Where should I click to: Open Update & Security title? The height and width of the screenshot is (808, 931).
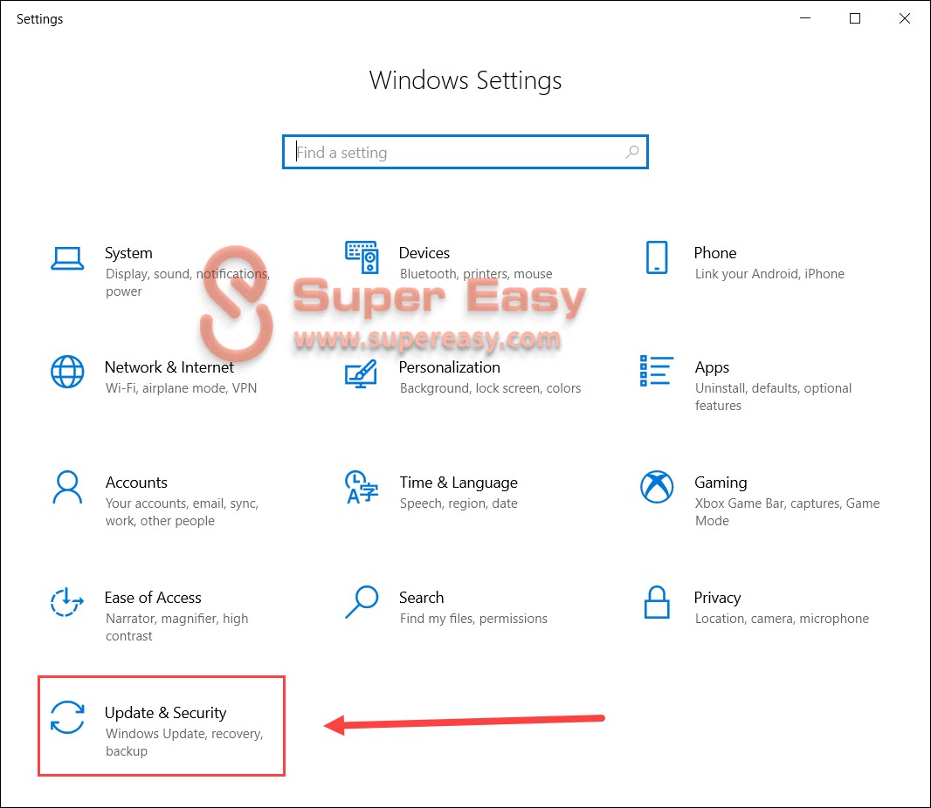pos(166,713)
